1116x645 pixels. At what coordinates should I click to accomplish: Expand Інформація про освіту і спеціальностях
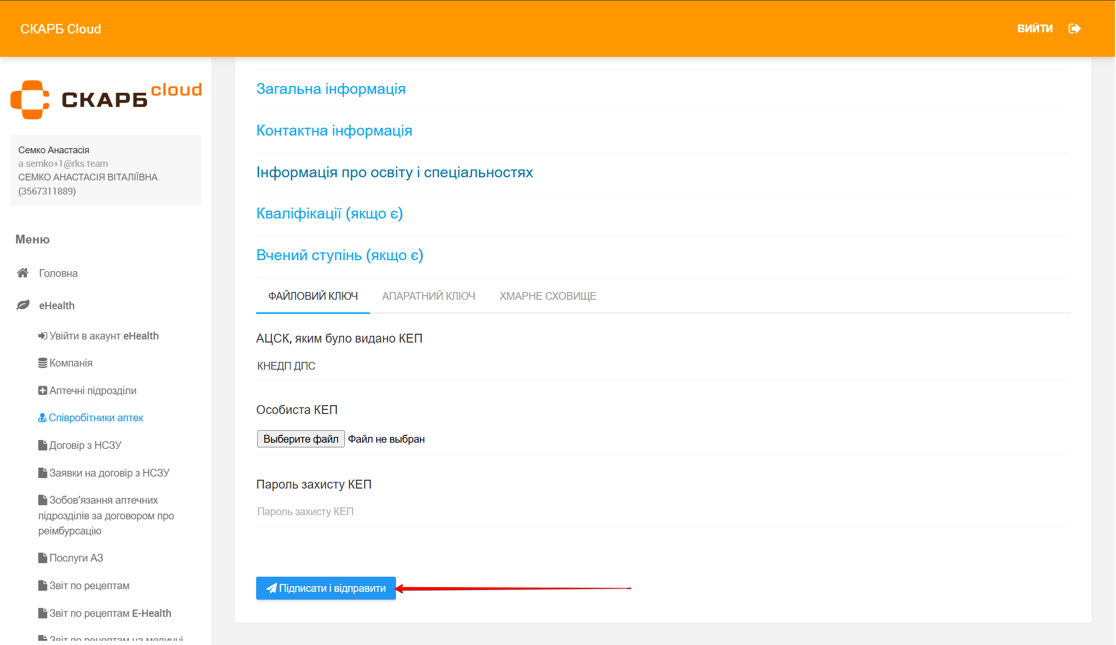394,173
